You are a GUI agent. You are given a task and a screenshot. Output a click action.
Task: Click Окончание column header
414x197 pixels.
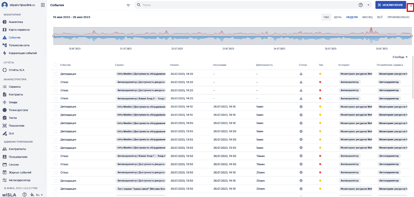coord(220,65)
